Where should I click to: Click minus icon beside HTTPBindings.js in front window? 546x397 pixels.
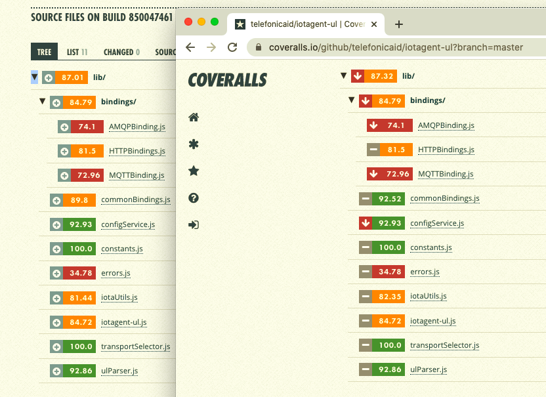tap(373, 150)
